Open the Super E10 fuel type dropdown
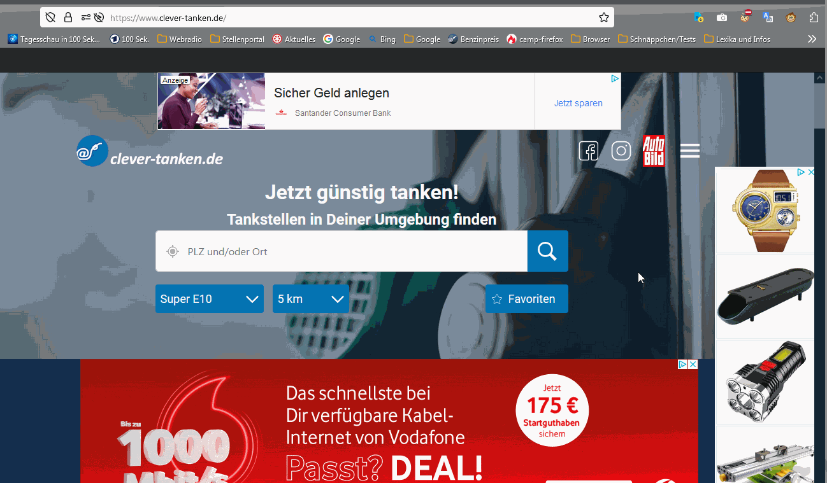Screen dimensions: 827x483 (x=210, y=299)
